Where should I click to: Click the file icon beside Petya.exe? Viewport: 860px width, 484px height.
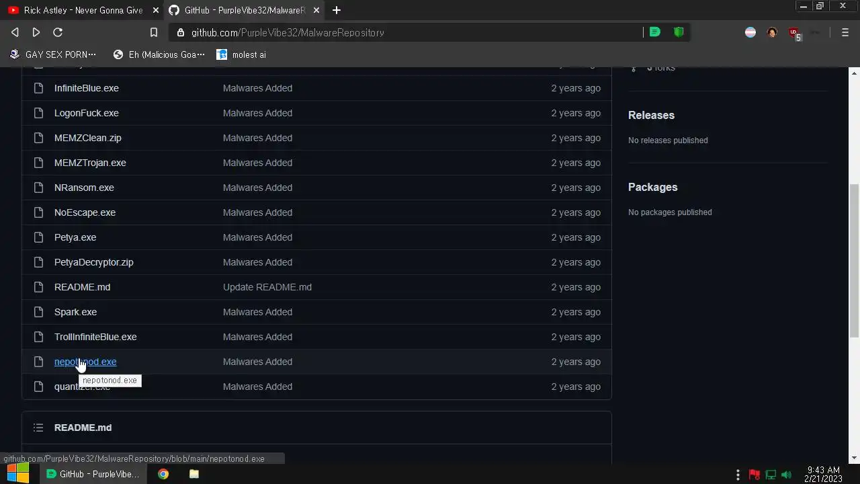[39, 237]
